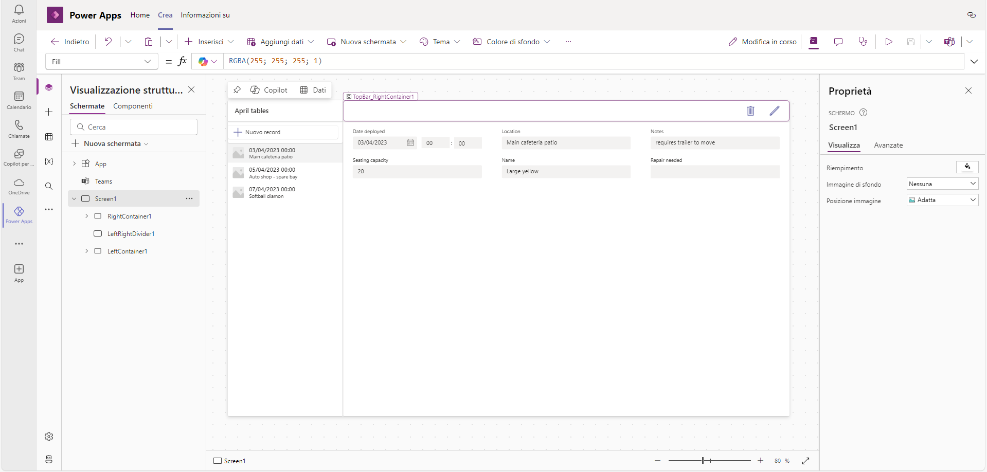The width and height of the screenshot is (987, 472).
Task: Open the data table icon in left rail
Action: [49, 137]
